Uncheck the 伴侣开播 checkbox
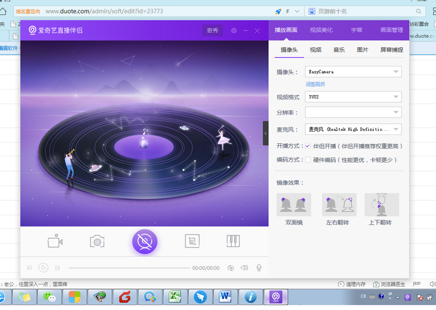Screen dimensions: 436x310 point(308,146)
